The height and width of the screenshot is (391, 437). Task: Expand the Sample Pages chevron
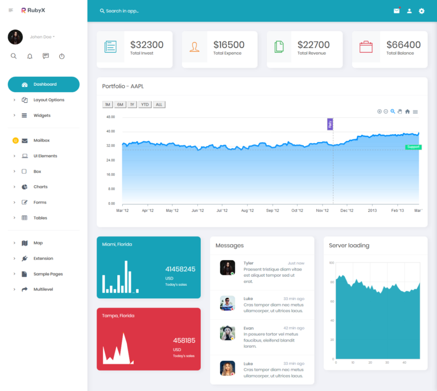14,274
